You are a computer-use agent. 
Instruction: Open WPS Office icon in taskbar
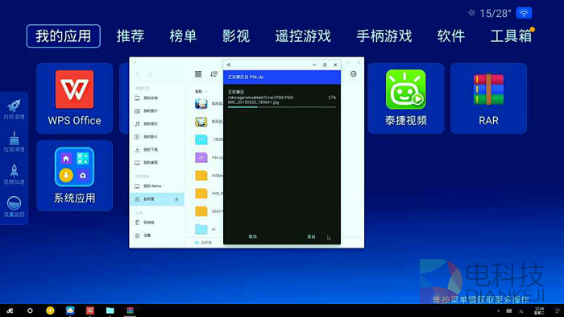click(x=90, y=311)
